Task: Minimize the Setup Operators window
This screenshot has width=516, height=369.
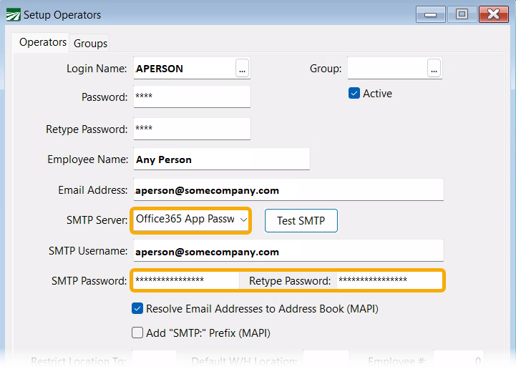Action: pos(430,14)
